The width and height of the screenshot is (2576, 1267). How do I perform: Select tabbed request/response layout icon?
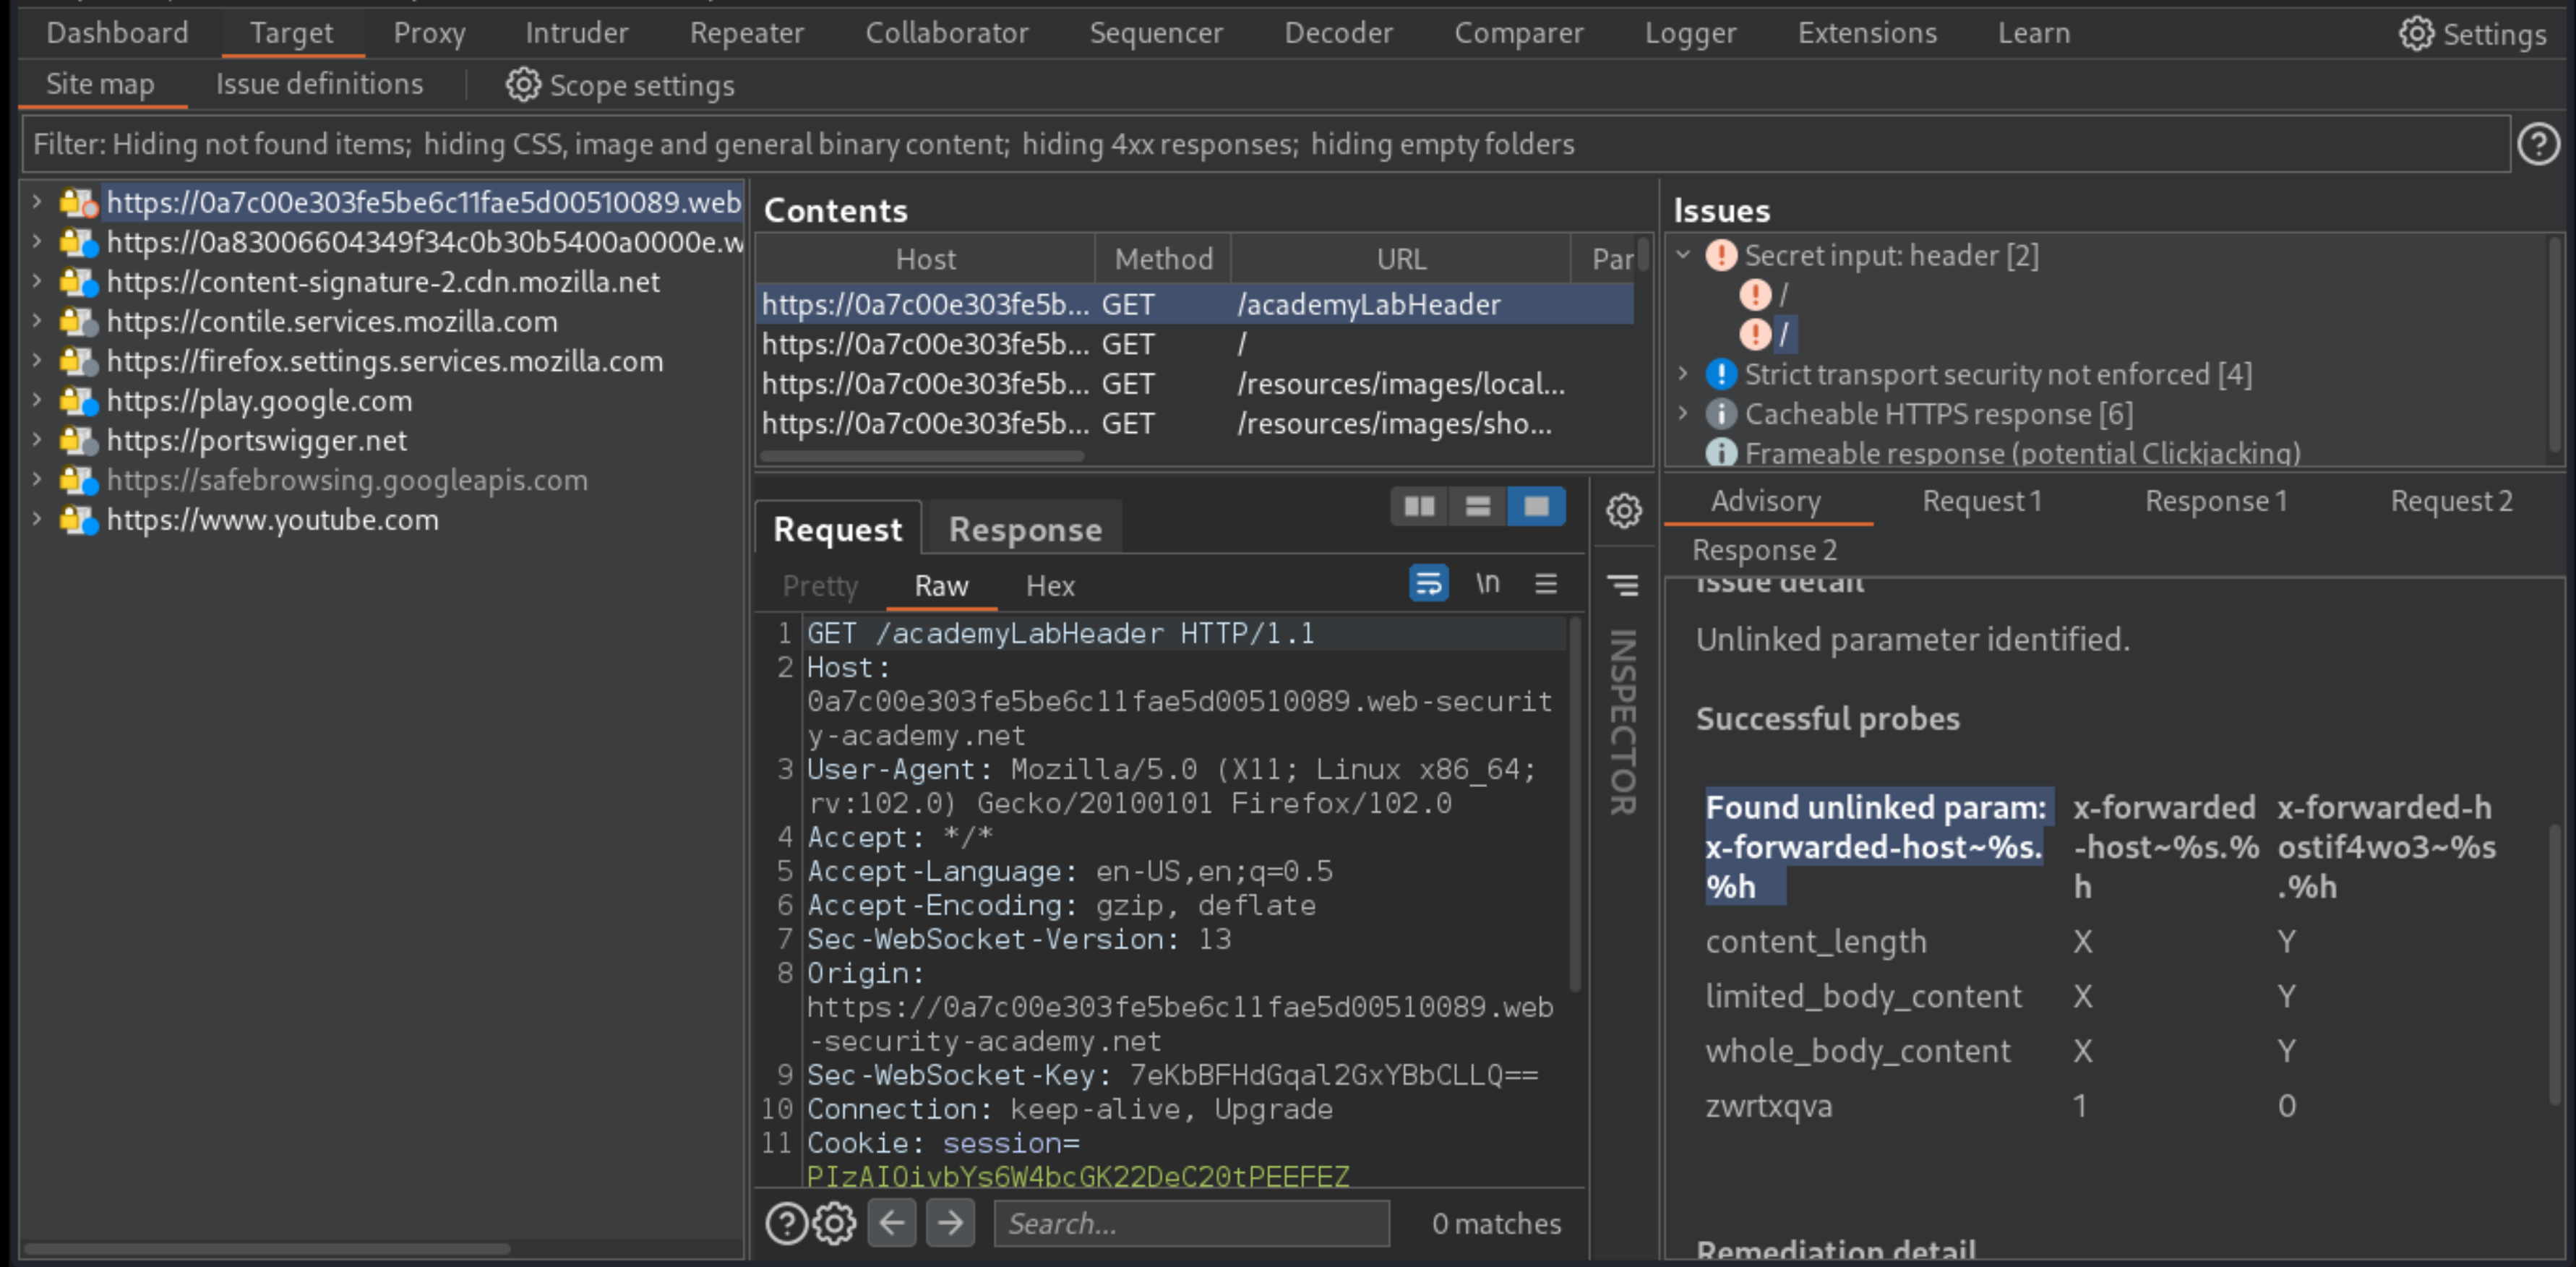(1536, 506)
